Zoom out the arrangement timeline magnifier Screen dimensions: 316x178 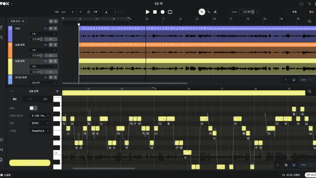(309, 21)
